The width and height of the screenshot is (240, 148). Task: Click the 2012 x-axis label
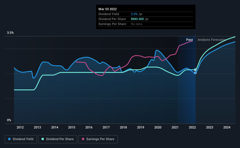coord(20,127)
